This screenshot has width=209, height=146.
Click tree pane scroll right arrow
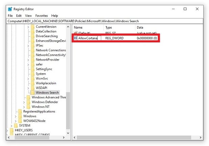[64, 138]
